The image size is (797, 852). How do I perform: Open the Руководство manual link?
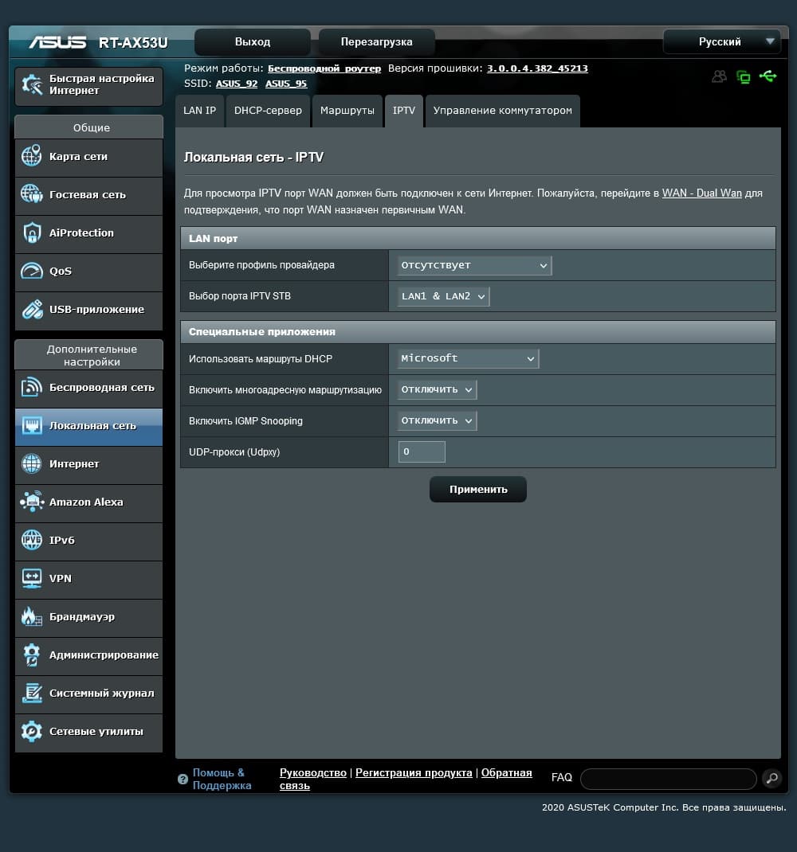(x=312, y=772)
